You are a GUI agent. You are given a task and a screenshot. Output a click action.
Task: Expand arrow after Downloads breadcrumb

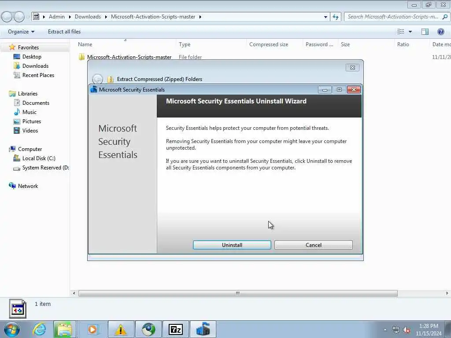106,17
